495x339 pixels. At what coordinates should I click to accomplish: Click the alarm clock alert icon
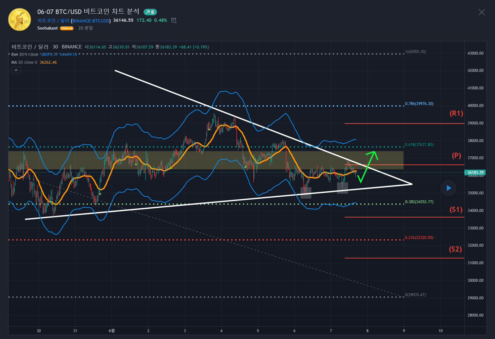pyautogui.click(x=174, y=20)
